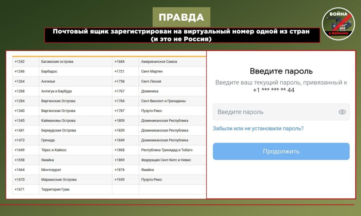
Task: Open the Забыли или не установили пароль link
Action: click(258, 128)
